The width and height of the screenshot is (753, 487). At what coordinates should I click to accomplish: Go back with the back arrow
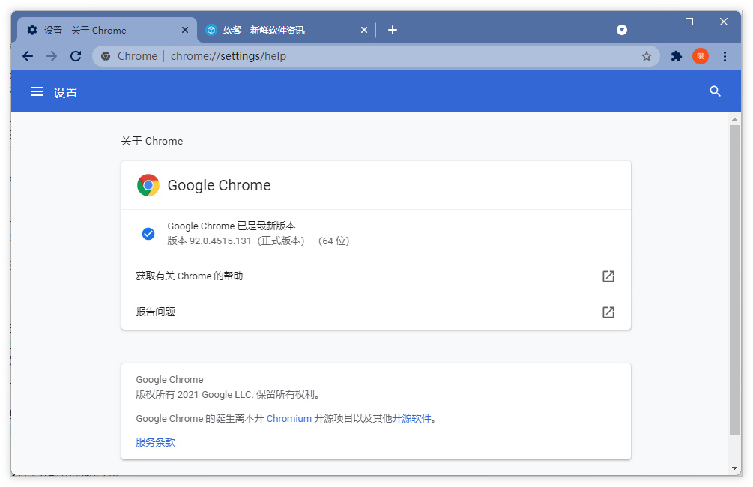pyautogui.click(x=28, y=56)
